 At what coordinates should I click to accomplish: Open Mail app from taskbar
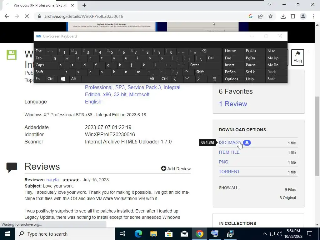pos(184,234)
